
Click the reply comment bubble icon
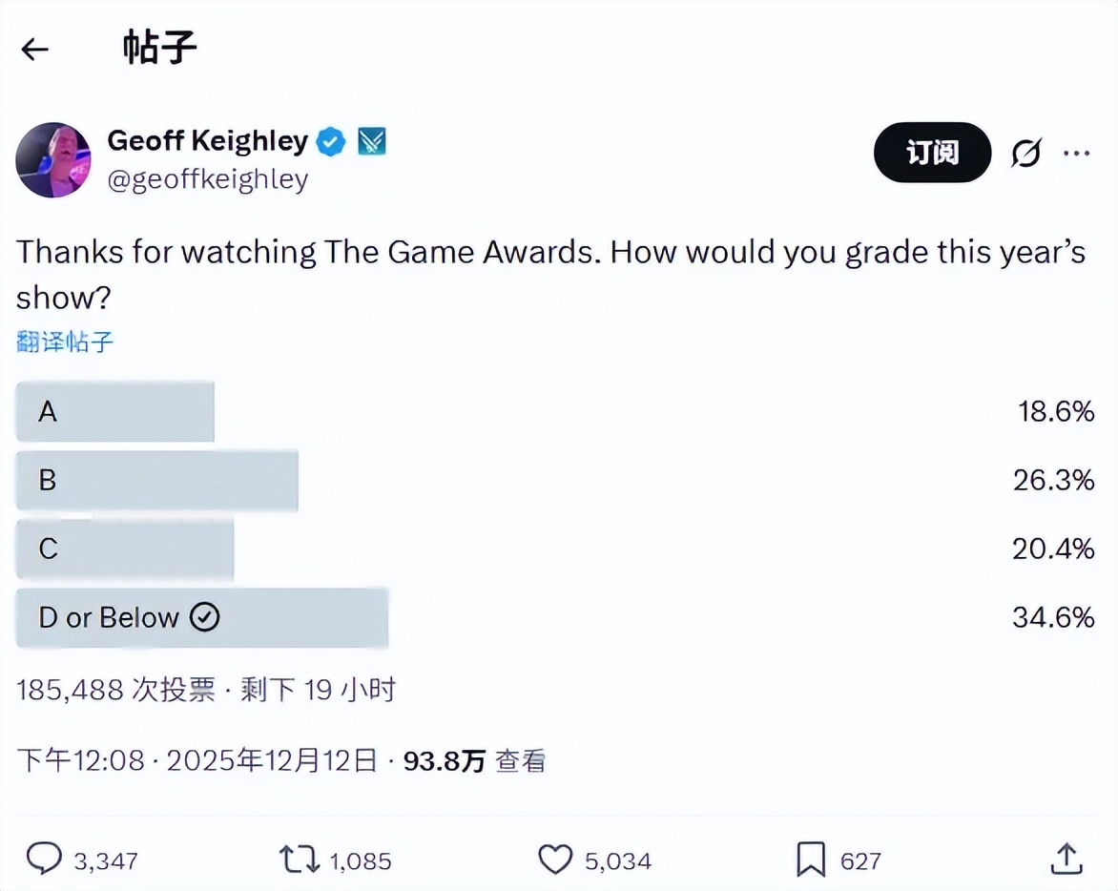coord(44,860)
